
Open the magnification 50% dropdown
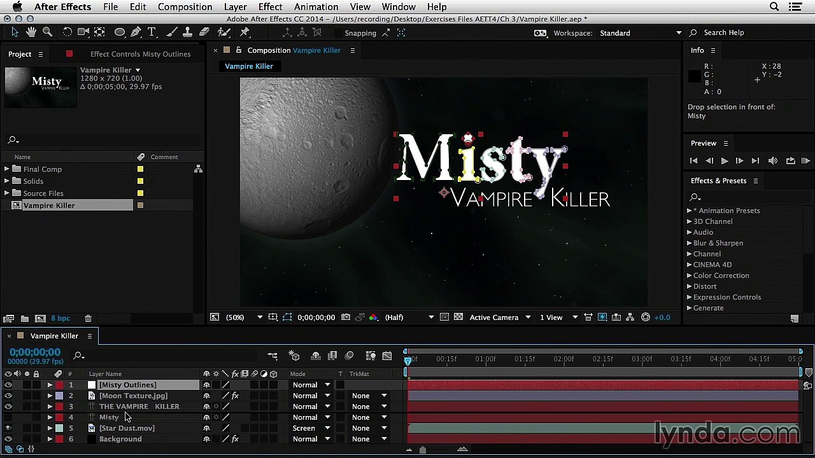click(x=244, y=317)
